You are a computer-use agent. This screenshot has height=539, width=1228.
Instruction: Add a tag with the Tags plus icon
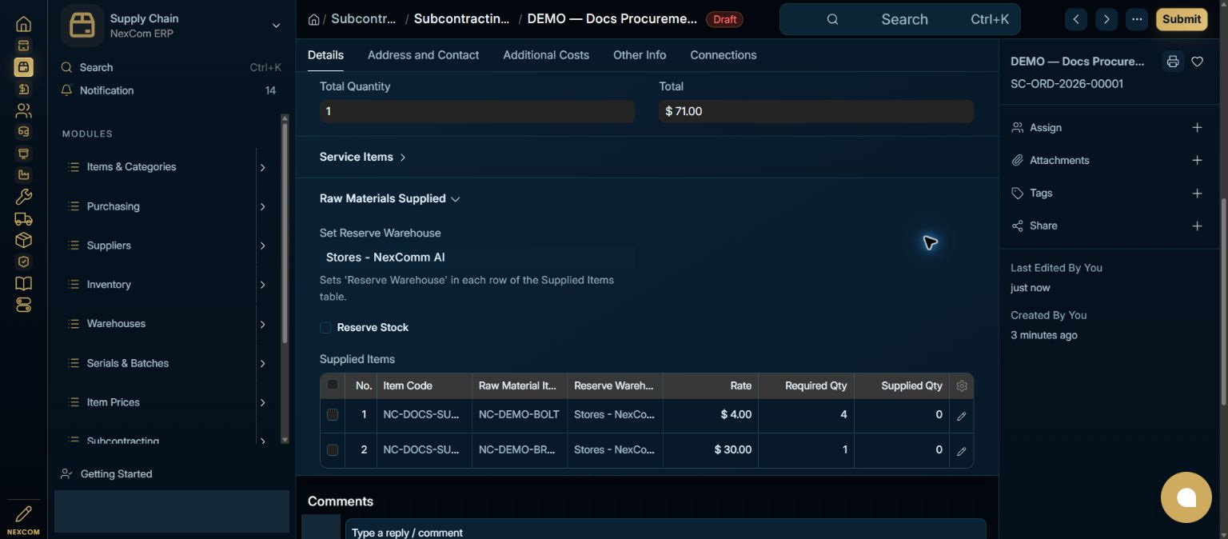(1197, 194)
